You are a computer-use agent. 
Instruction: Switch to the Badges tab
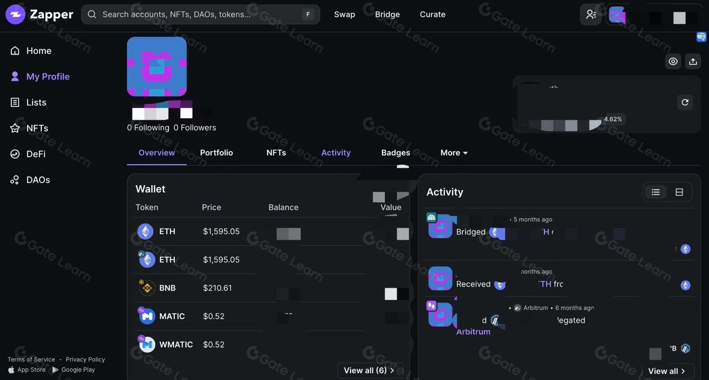[395, 153]
